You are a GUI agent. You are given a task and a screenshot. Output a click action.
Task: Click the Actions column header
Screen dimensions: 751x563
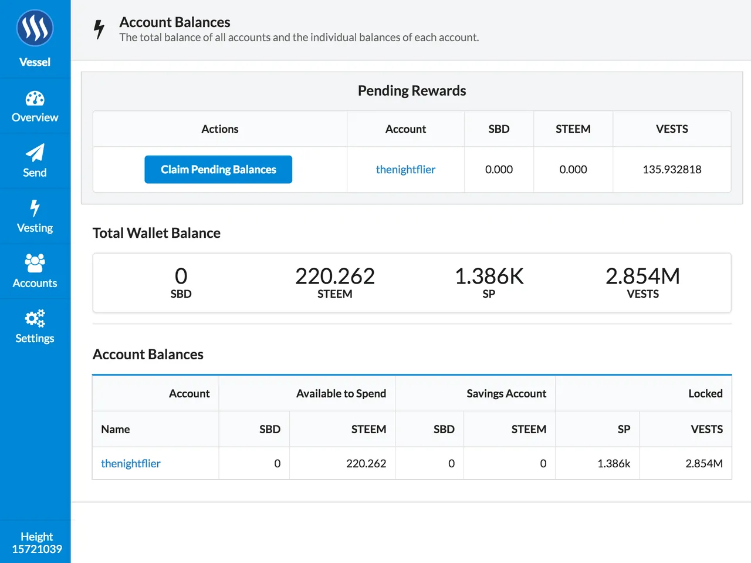coord(220,129)
